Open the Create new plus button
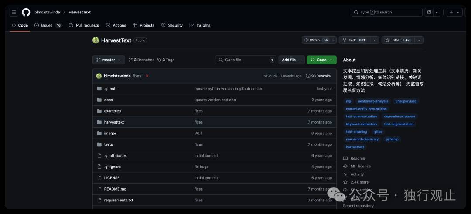Screen dimensions: 471x214 coord(451,12)
